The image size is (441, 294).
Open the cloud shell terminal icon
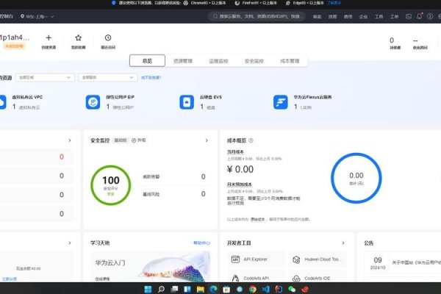pyautogui.click(x=409, y=16)
